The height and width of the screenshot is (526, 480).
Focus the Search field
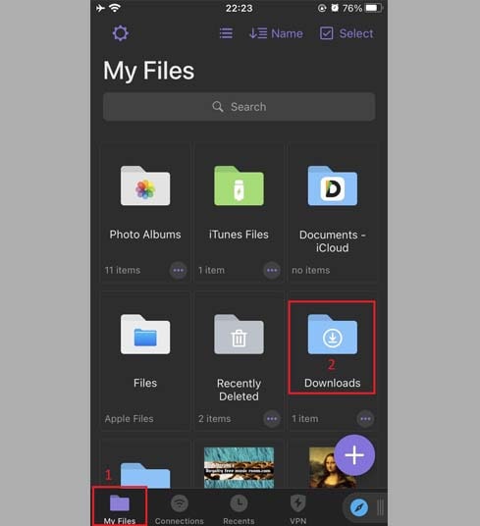click(x=239, y=107)
